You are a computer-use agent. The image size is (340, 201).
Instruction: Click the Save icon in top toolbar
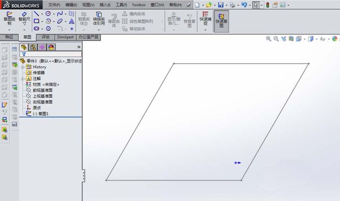coord(221,5)
